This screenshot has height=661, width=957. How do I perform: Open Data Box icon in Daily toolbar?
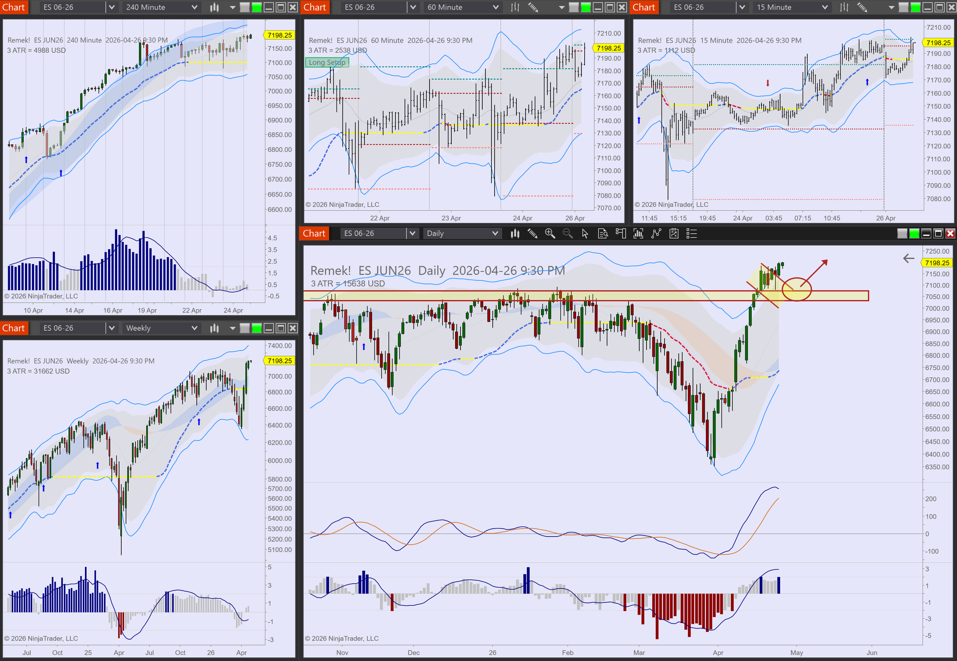[x=603, y=233]
